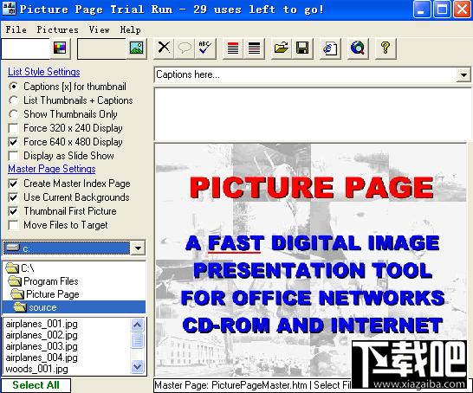
Task: Select the Program Files folder
Action: click(43, 281)
